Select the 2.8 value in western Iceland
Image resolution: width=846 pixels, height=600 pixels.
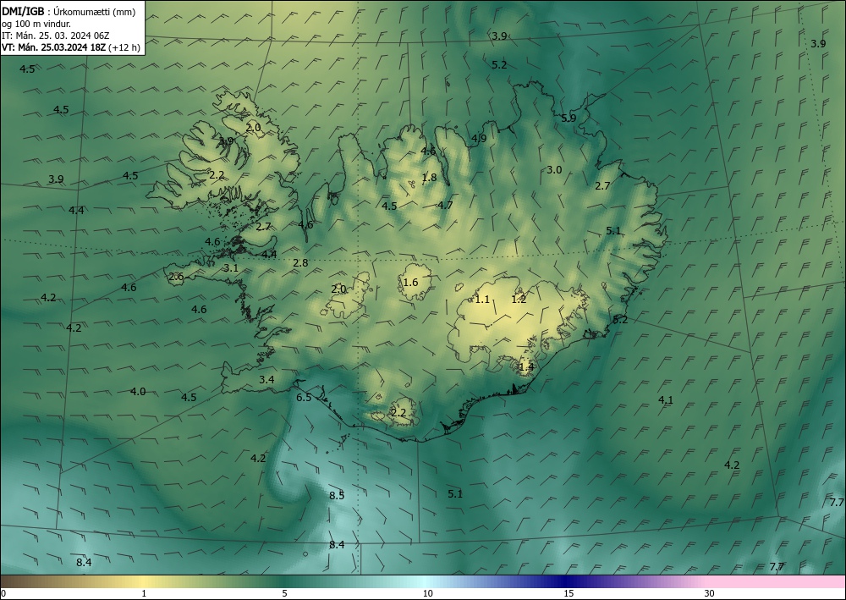pyautogui.click(x=300, y=263)
